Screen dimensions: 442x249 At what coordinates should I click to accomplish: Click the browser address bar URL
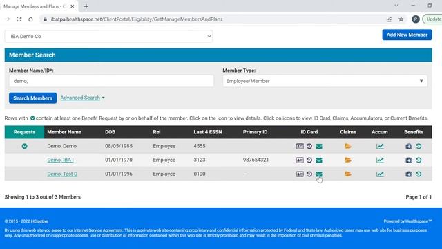pos(137,19)
